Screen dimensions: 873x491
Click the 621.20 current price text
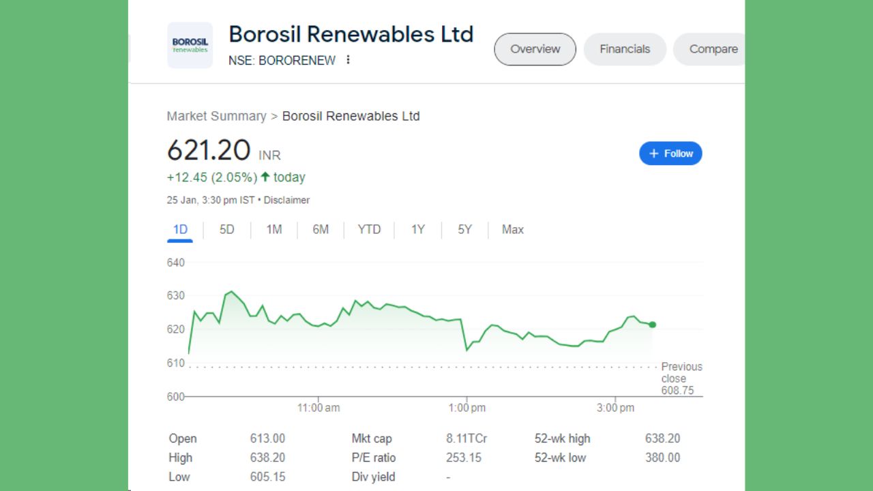tap(209, 151)
